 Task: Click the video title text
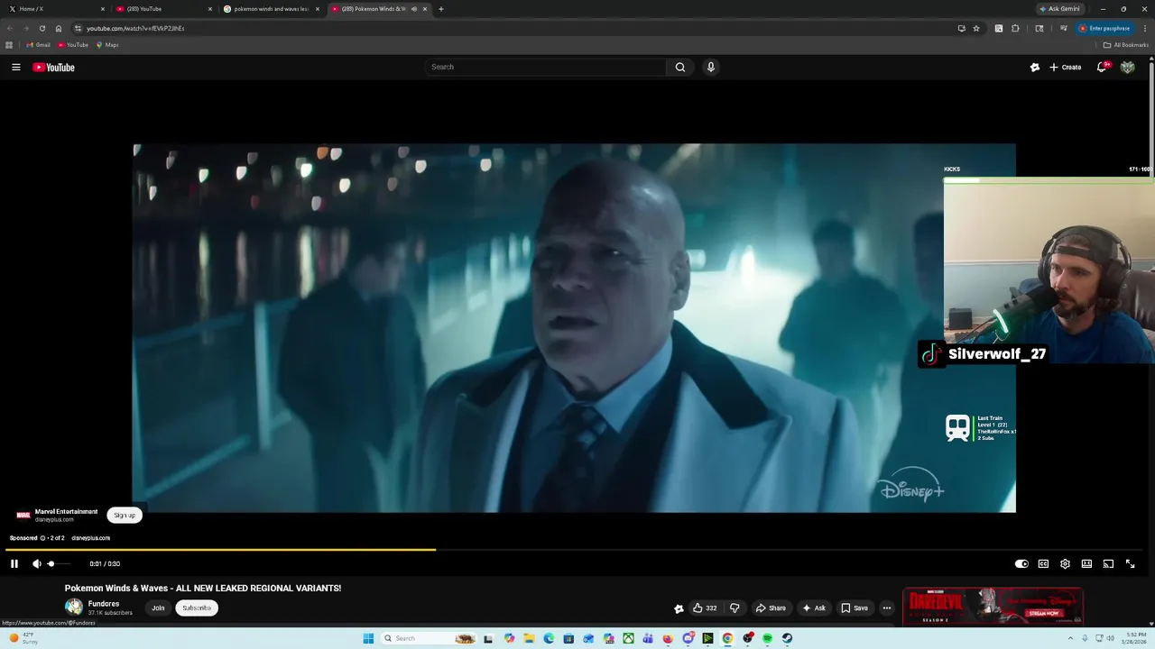(203, 588)
